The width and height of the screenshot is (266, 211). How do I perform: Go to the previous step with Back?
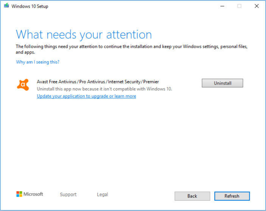(192, 196)
